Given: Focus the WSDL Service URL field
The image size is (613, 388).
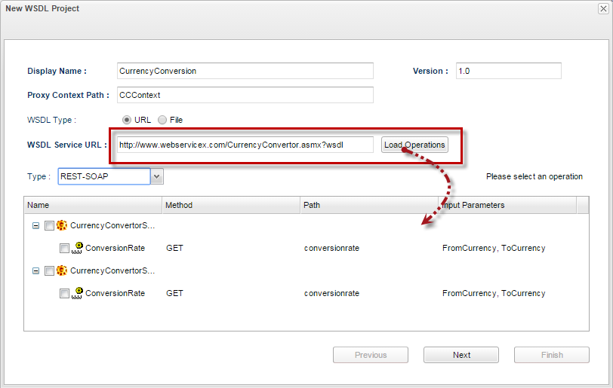Looking at the screenshot, I should point(245,145).
